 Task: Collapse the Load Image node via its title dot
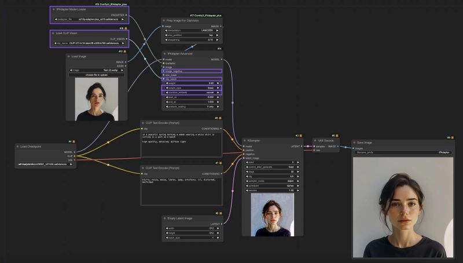click(69, 56)
